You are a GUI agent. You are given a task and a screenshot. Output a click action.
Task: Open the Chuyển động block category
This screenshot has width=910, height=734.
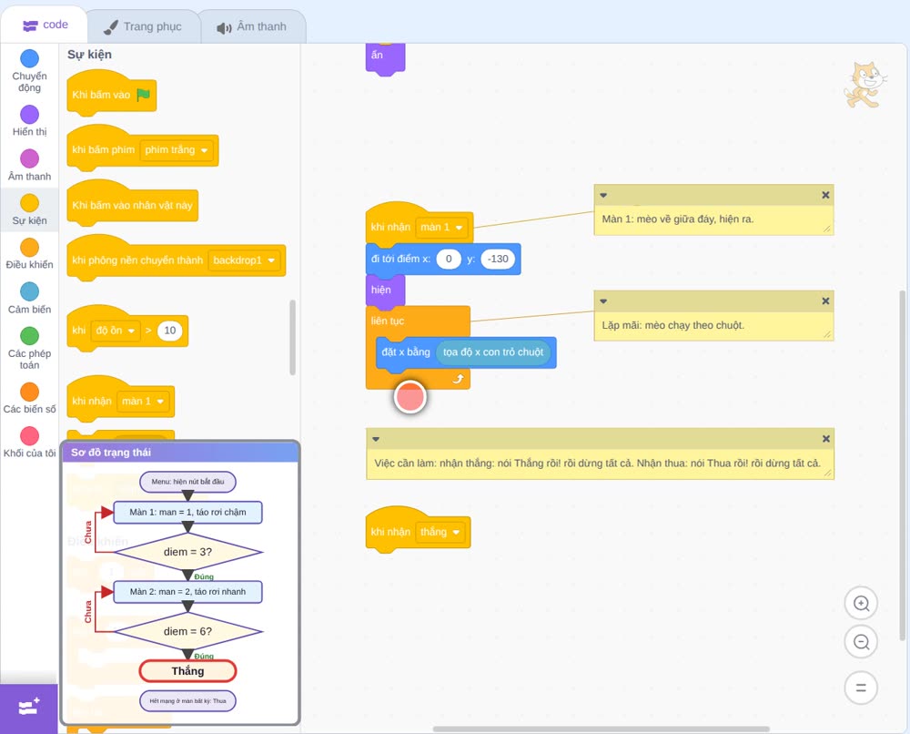pos(29,71)
